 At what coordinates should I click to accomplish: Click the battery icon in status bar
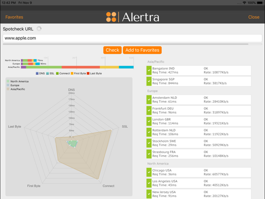[260, 3]
